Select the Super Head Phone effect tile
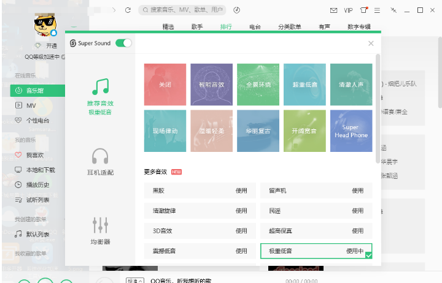Screen dimensions: 442x283 coord(351,131)
